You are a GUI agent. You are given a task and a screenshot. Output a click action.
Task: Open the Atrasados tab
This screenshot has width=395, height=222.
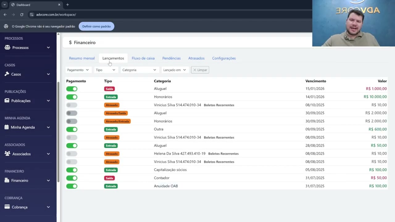point(196,58)
